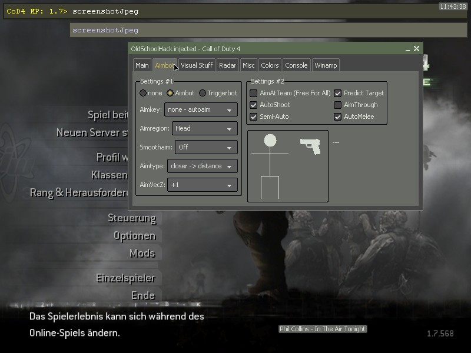The height and width of the screenshot is (353, 471).
Task: Select the screenshotJpeg autocomplete suggestion
Action: [x=268, y=30]
